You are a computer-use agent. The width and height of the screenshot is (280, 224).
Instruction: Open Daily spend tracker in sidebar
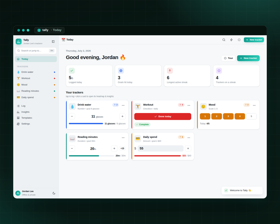click(36, 97)
